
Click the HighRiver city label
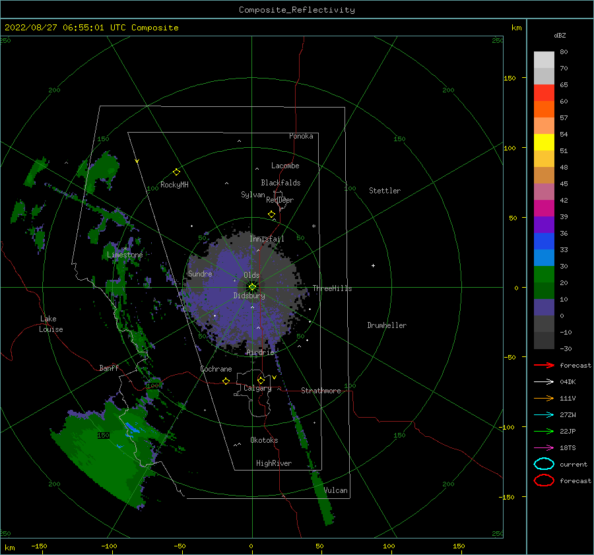(274, 463)
